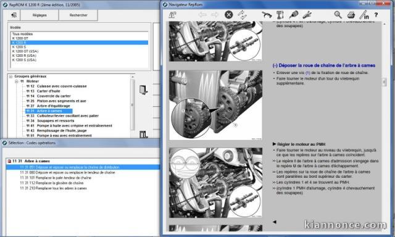Screen dimensions: 395x237
Task: Click the lower document icon near Pompe à eau
Action: (x=144, y=135)
